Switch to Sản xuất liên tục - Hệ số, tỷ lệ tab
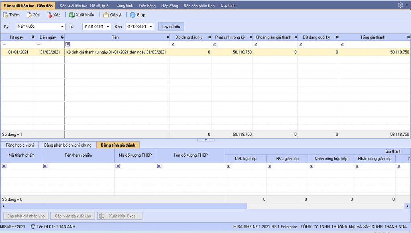This screenshot has width=411, height=233. point(84,6)
